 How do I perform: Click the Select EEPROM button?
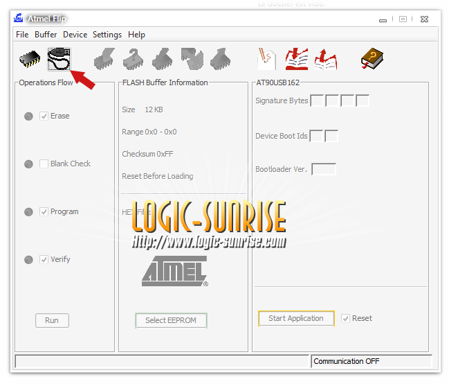[x=171, y=320]
